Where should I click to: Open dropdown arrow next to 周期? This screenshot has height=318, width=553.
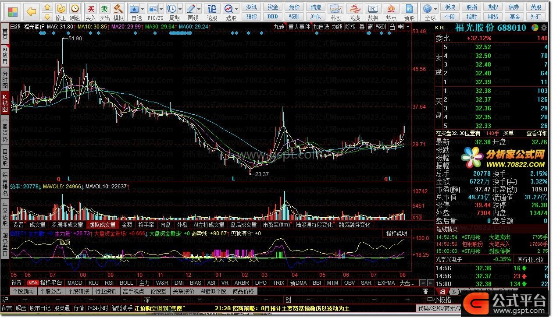[180, 8]
